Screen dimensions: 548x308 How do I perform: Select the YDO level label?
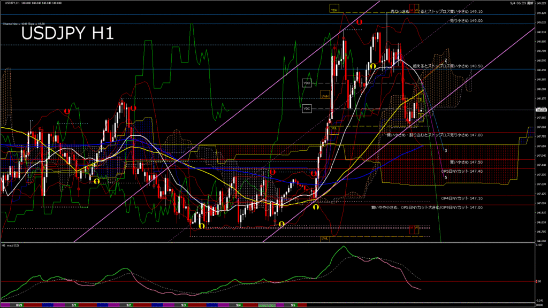click(307, 83)
